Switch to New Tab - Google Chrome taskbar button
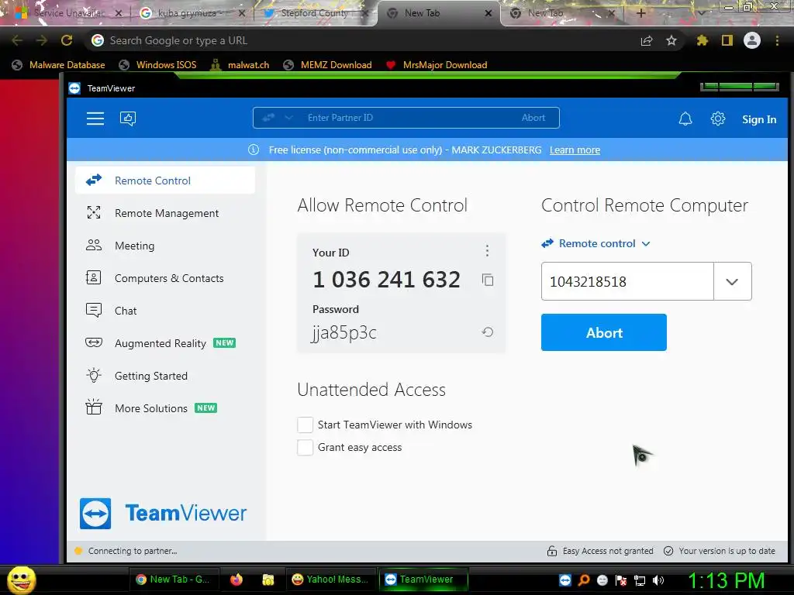Image resolution: width=794 pixels, height=595 pixels. (x=174, y=580)
